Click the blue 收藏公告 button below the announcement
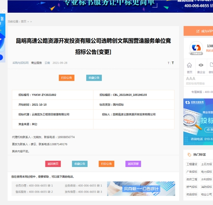The height and width of the screenshot is (205, 213). (80, 164)
